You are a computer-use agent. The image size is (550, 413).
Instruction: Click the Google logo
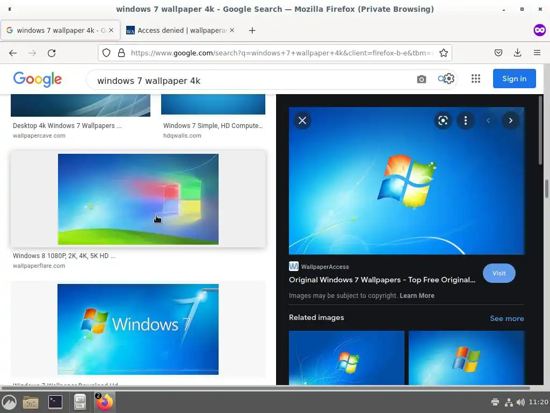click(x=38, y=79)
